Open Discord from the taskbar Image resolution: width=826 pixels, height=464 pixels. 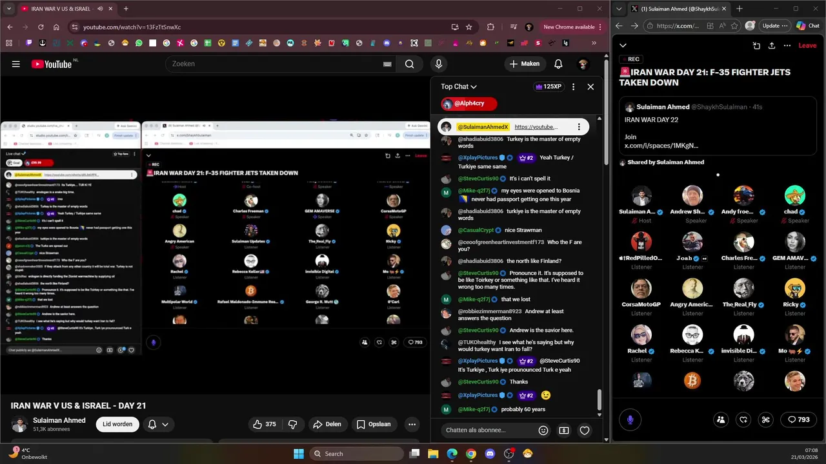click(x=490, y=454)
